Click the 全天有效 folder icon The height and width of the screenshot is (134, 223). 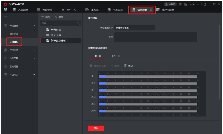tap(48, 29)
